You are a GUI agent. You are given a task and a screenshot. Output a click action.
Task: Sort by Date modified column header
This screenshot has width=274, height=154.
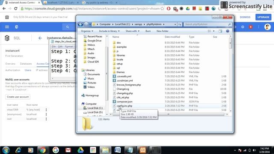tap(172, 37)
